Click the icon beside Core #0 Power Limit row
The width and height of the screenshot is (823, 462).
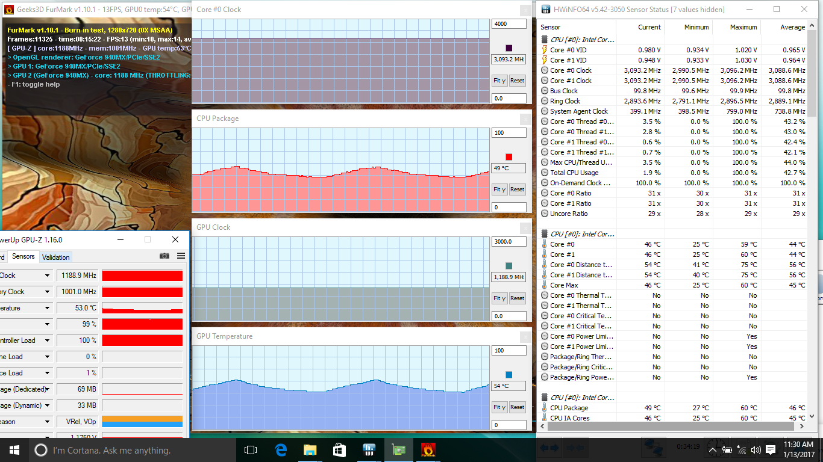pos(545,336)
